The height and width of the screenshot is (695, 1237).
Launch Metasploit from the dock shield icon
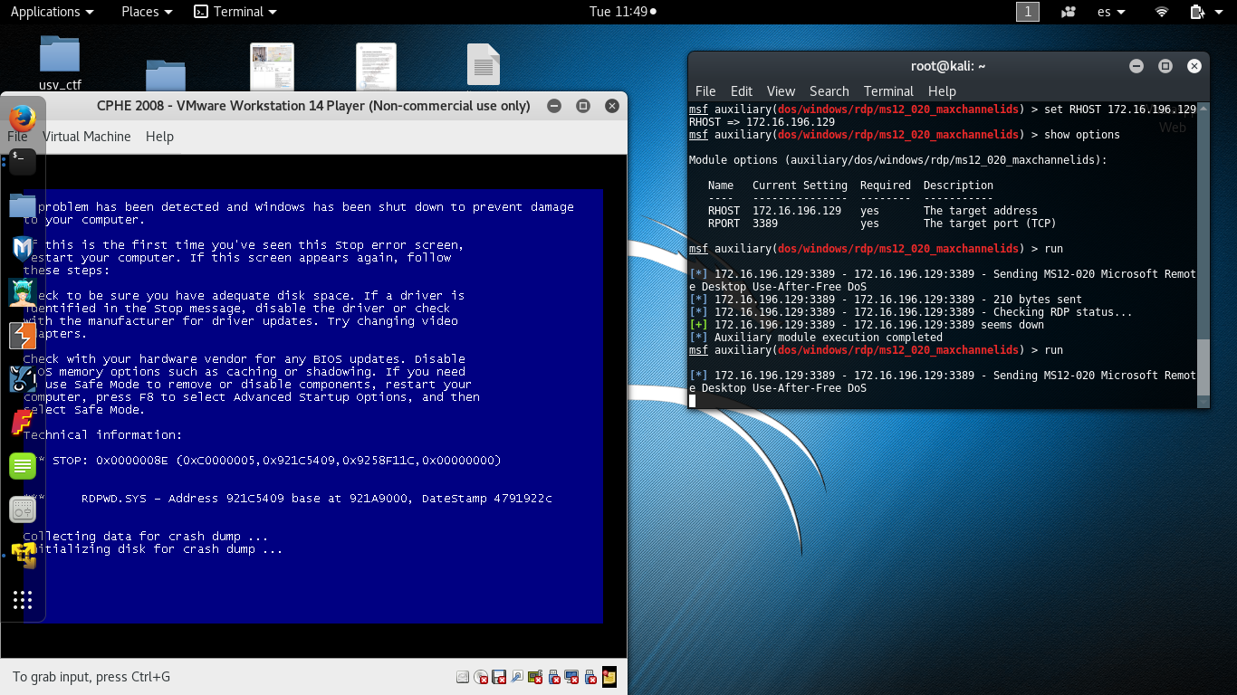[x=23, y=249]
